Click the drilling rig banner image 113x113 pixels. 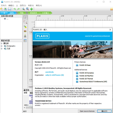(73, 49)
